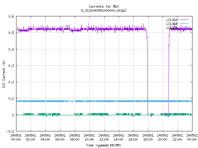Click the 0.4 y-axis tick label
This screenshot has width=198, height=148.
pos(11,49)
